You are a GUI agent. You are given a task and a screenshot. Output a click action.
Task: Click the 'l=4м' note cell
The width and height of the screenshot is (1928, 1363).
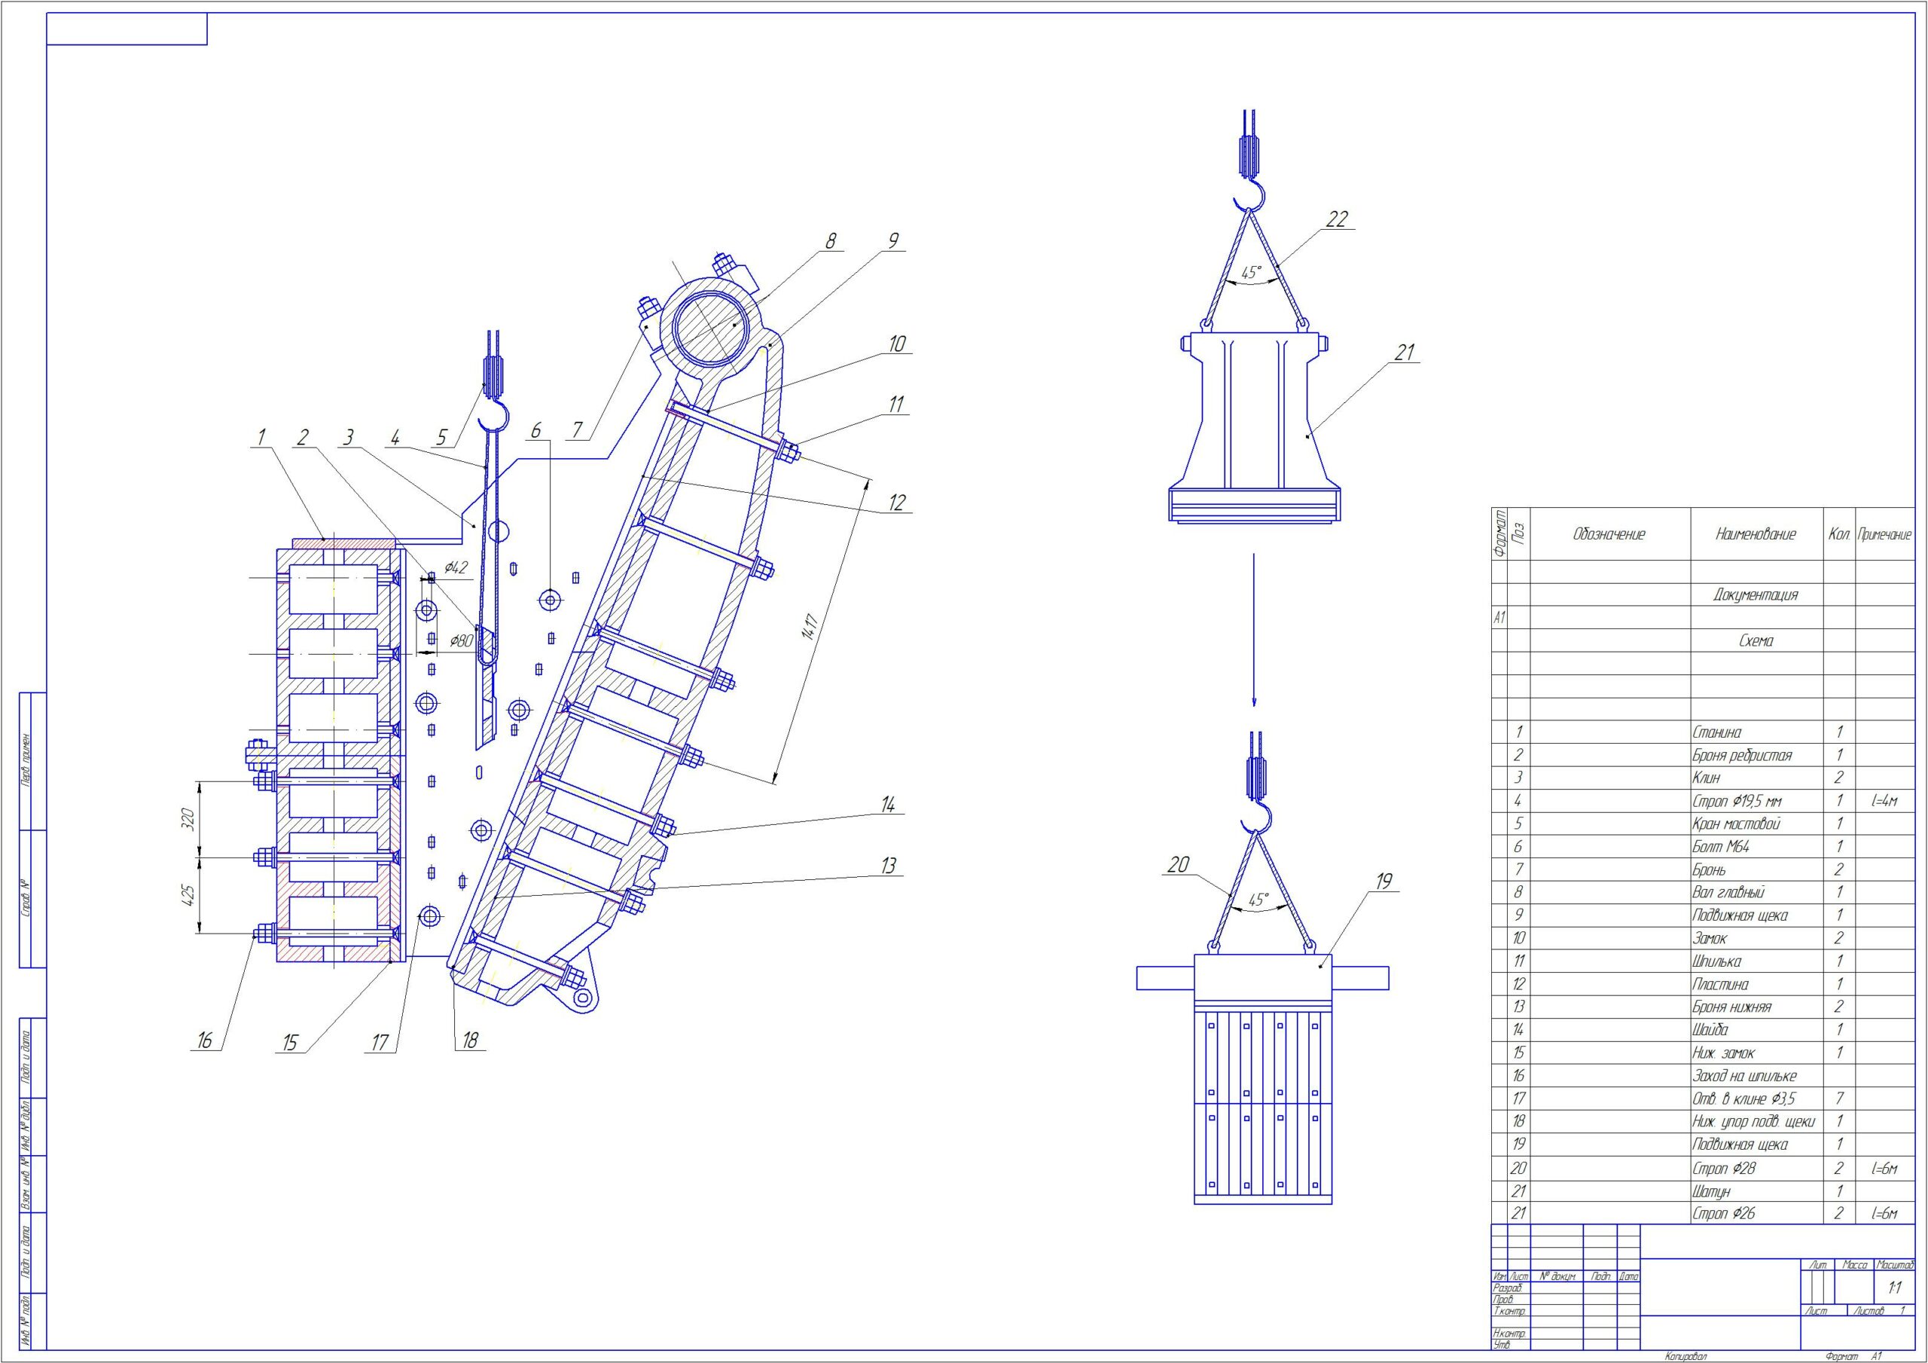(1884, 801)
